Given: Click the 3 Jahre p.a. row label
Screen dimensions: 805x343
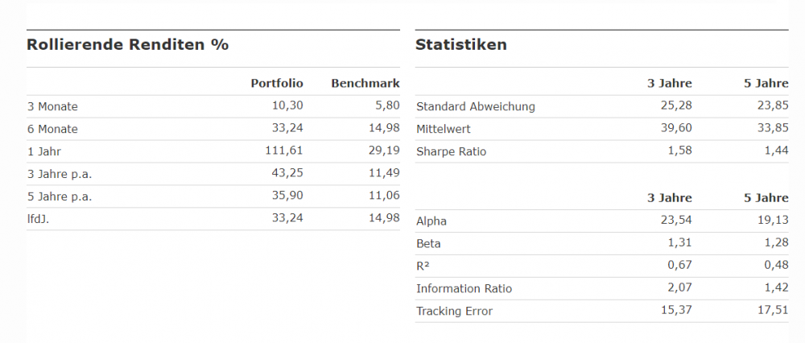Looking at the screenshot, I should [60, 174].
